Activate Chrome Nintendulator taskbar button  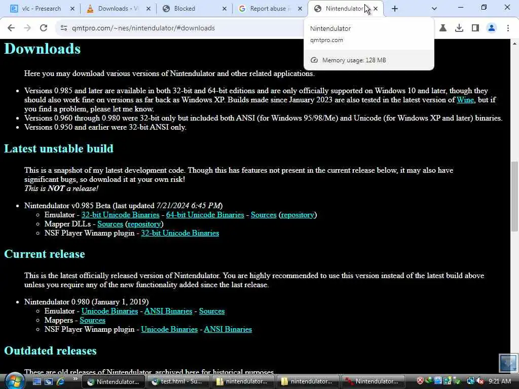point(113,381)
